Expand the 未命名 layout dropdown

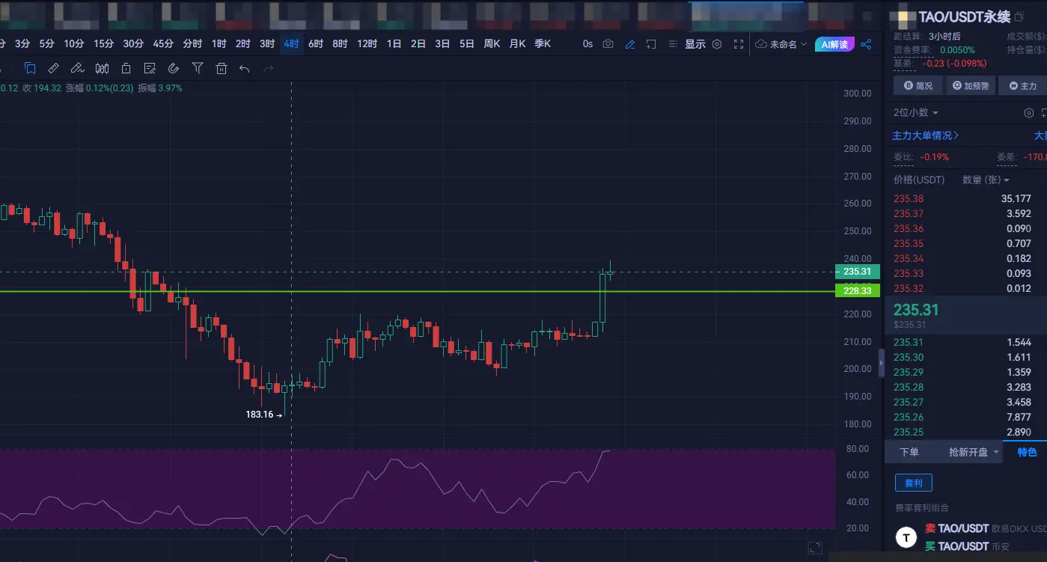pos(781,44)
